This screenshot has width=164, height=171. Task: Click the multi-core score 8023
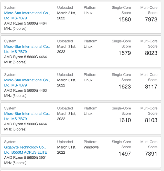[151, 53]
